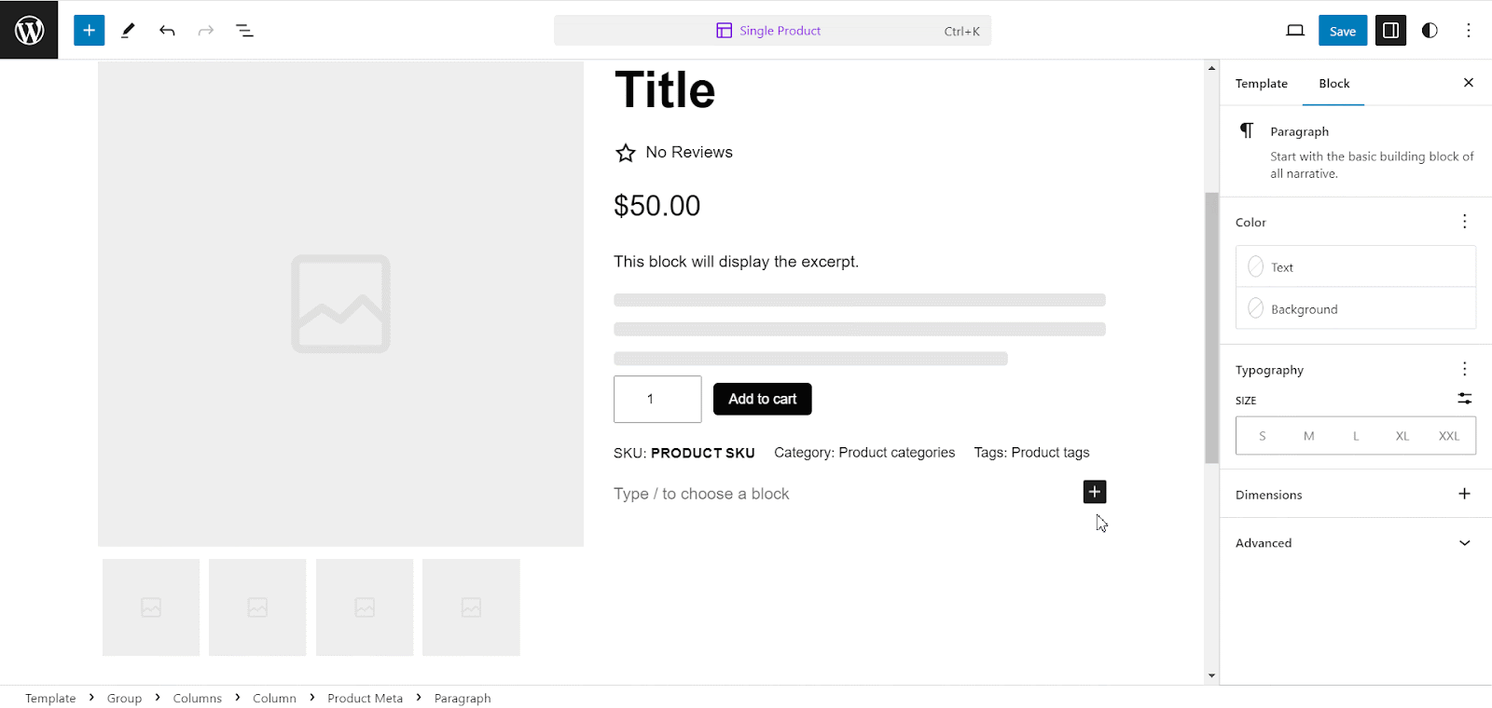This screenshot has width=1492, height=708.
Task: Click the black add block button in canvas
Action: (1095, 492)
